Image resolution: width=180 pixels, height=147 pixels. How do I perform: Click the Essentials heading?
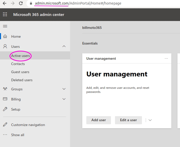tap(90, 43)
